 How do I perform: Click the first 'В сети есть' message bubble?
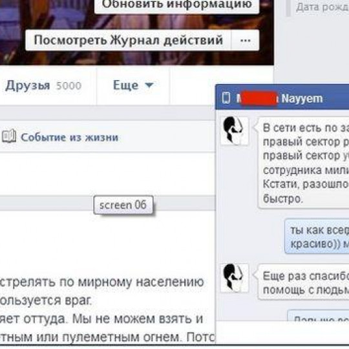[x=304, y=162]
